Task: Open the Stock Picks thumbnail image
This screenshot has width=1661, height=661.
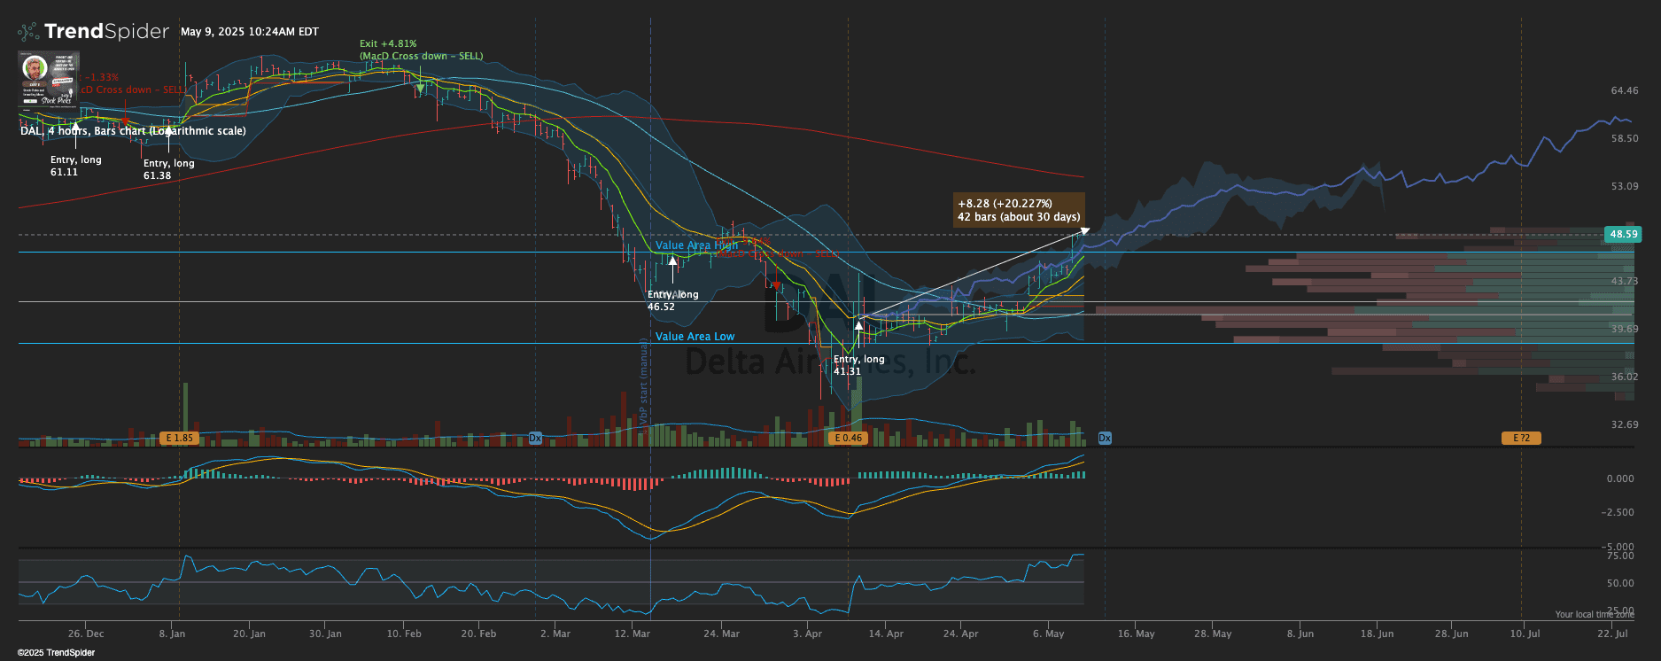Action: [49, 79]
